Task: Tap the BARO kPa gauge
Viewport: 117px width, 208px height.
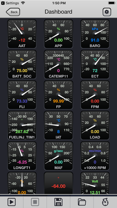Action: click(95, 34)
